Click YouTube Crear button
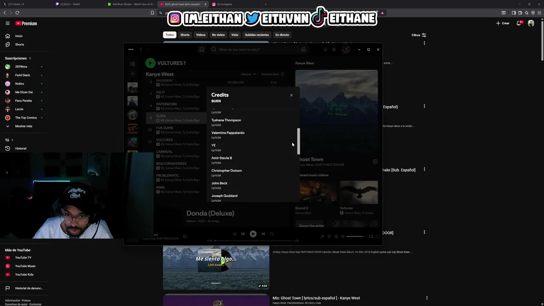544x306 pixels. (x=503, y=23)
